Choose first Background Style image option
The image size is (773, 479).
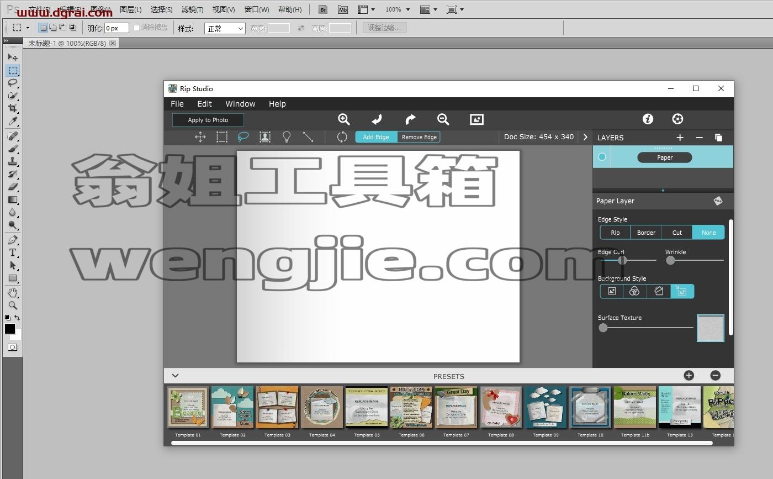point(612,291)
